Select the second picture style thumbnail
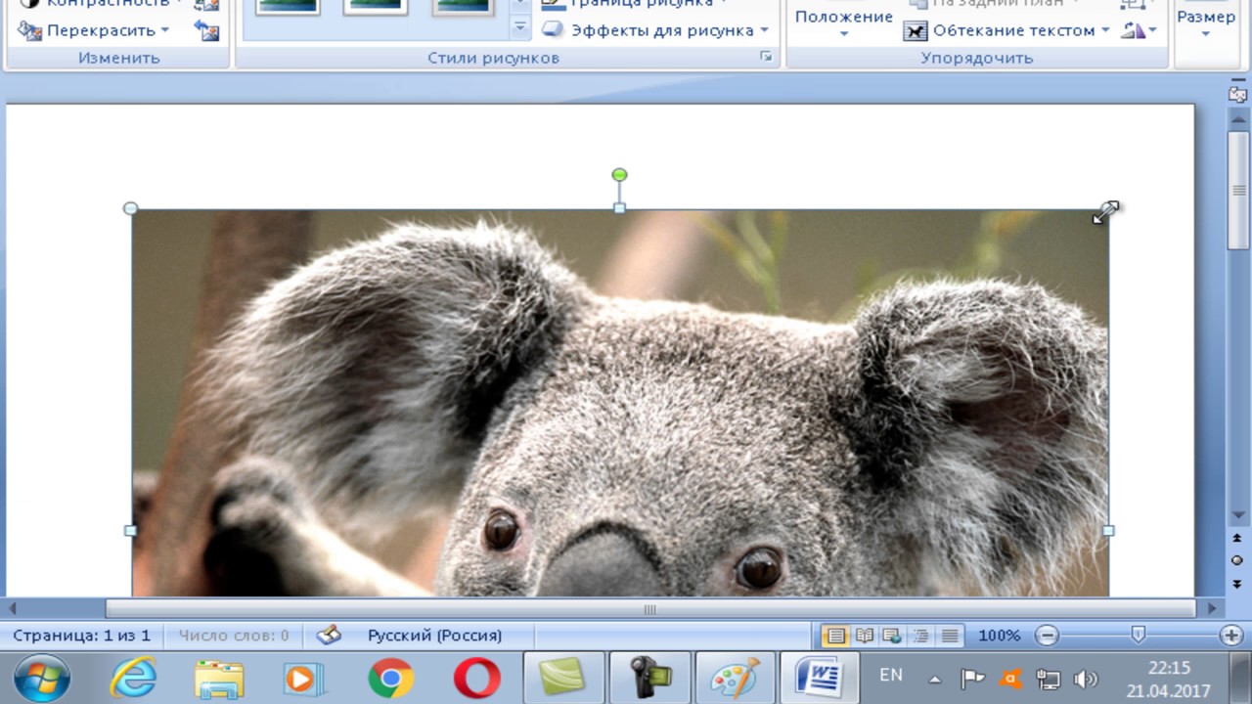The width and height of the screenshot is (1252, 704). click(376, 7)
